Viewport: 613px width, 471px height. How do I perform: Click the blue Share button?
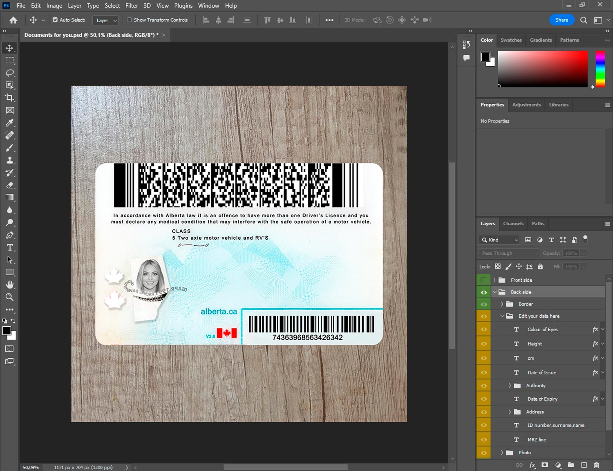[561, 20]
